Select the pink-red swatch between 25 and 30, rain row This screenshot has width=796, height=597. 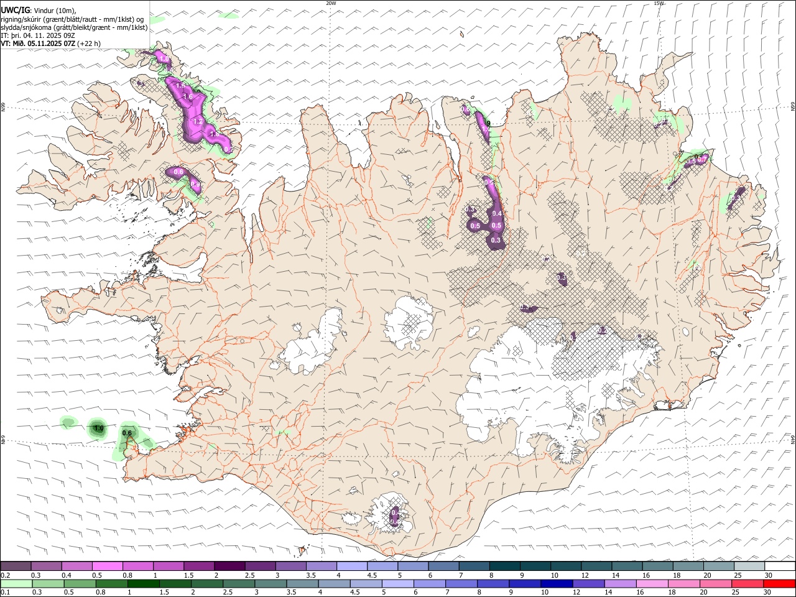tap(748, 583)
